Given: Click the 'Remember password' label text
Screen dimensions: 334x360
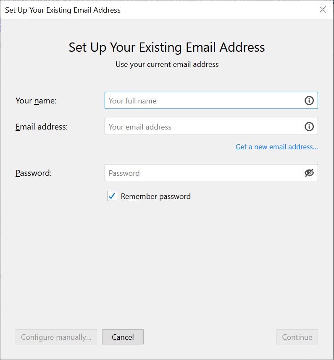Looking at the screenshot, I should pyautogui.click(x=156, y=196).
